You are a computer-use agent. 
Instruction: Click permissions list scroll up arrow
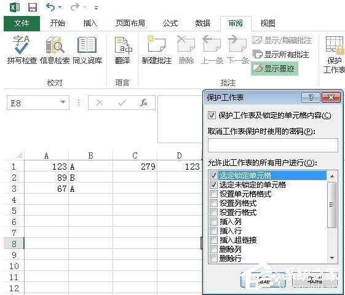coord(332,176)
